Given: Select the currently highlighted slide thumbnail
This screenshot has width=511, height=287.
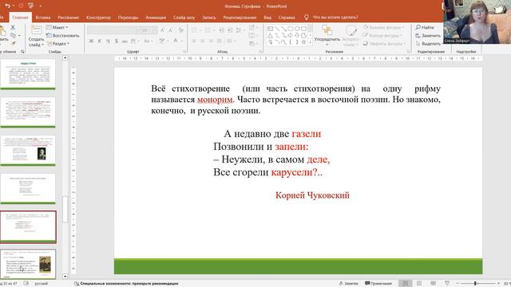Looking at the screenshot, I should pos(28,226).
